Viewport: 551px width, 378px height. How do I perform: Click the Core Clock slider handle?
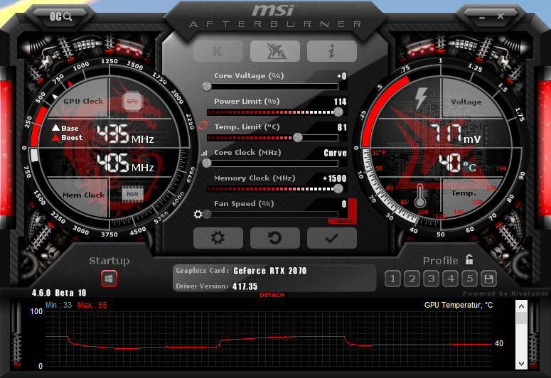tap(207, 163)
